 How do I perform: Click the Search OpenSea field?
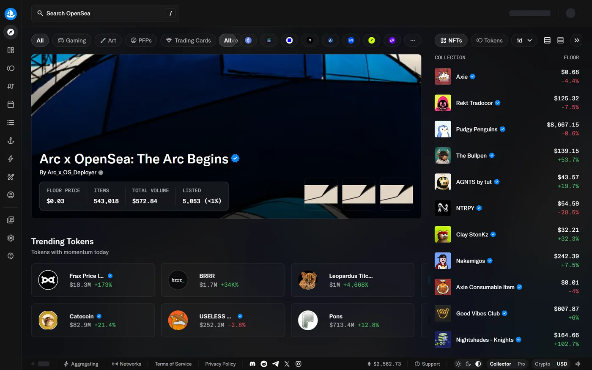[x=105, y=14]
